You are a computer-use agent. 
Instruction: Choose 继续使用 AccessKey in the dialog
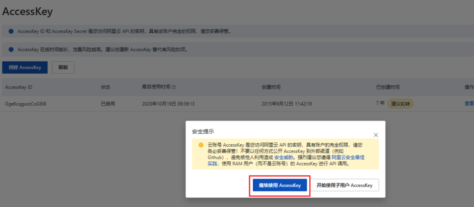coord(280,185)
